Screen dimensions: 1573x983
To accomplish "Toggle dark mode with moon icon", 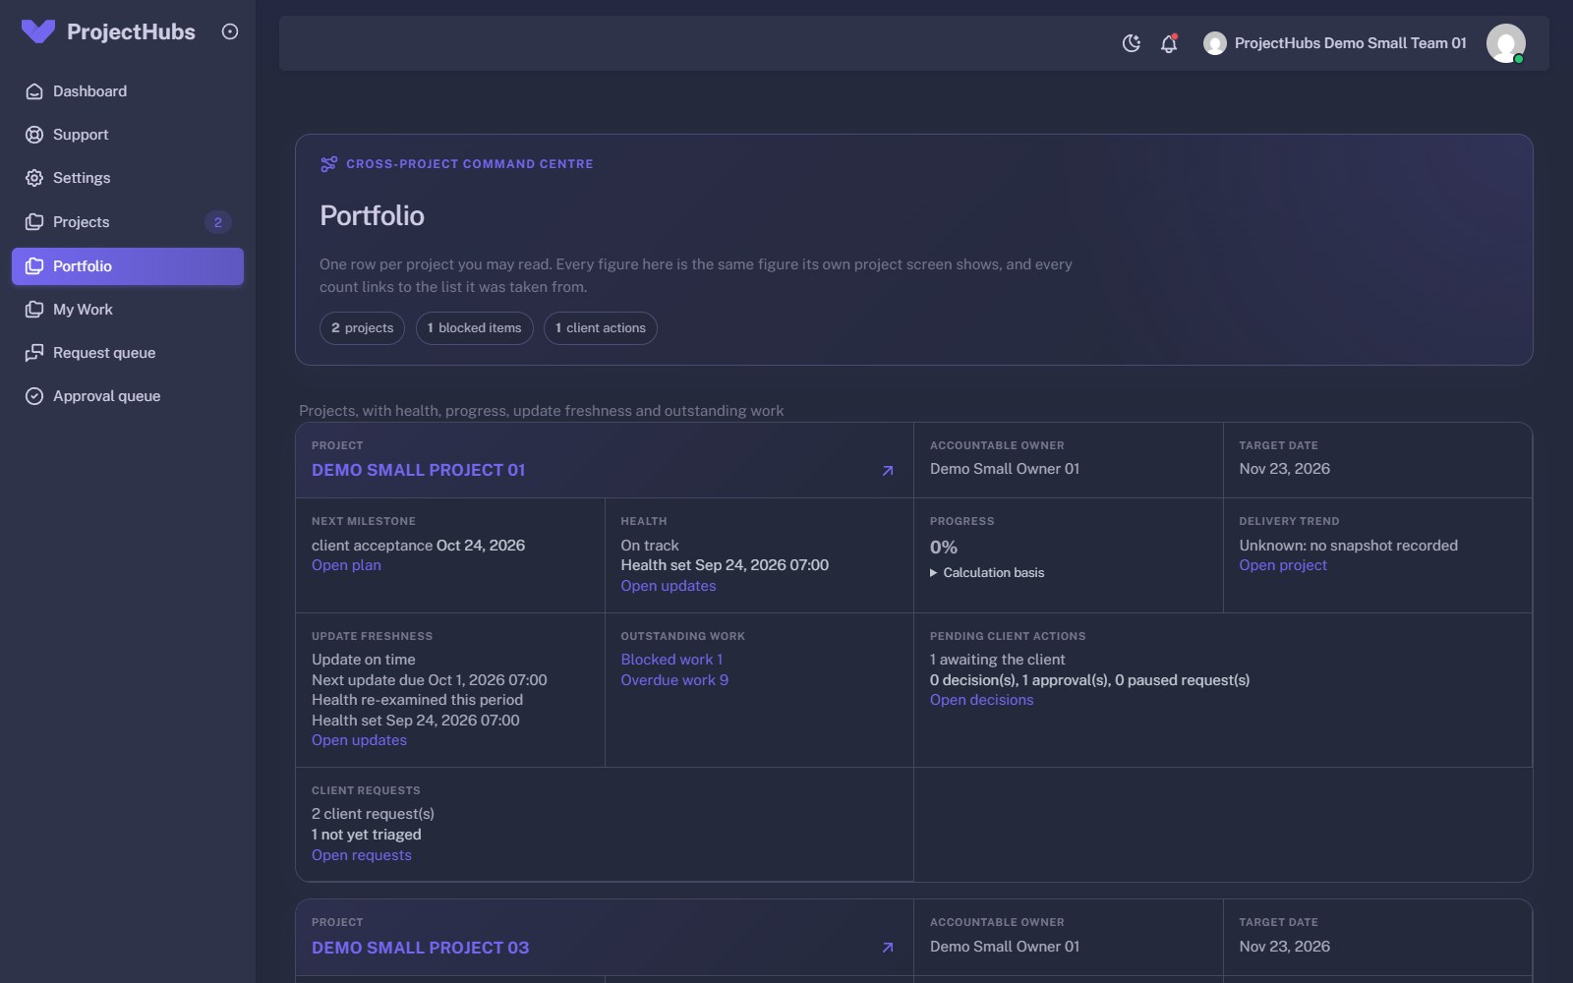I will 1132,43.
